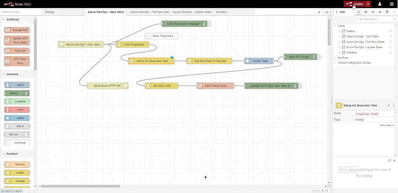398x193 pixels.
Task: Add a new flow tab with plus button
Action: (319, 12)
